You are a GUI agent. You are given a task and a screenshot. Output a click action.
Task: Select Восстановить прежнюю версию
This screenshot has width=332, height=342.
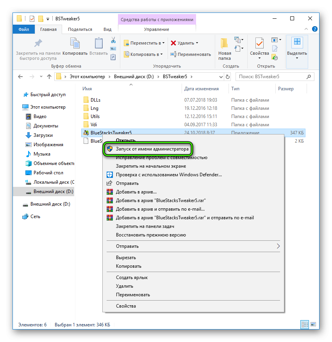[x=151, y=235]
